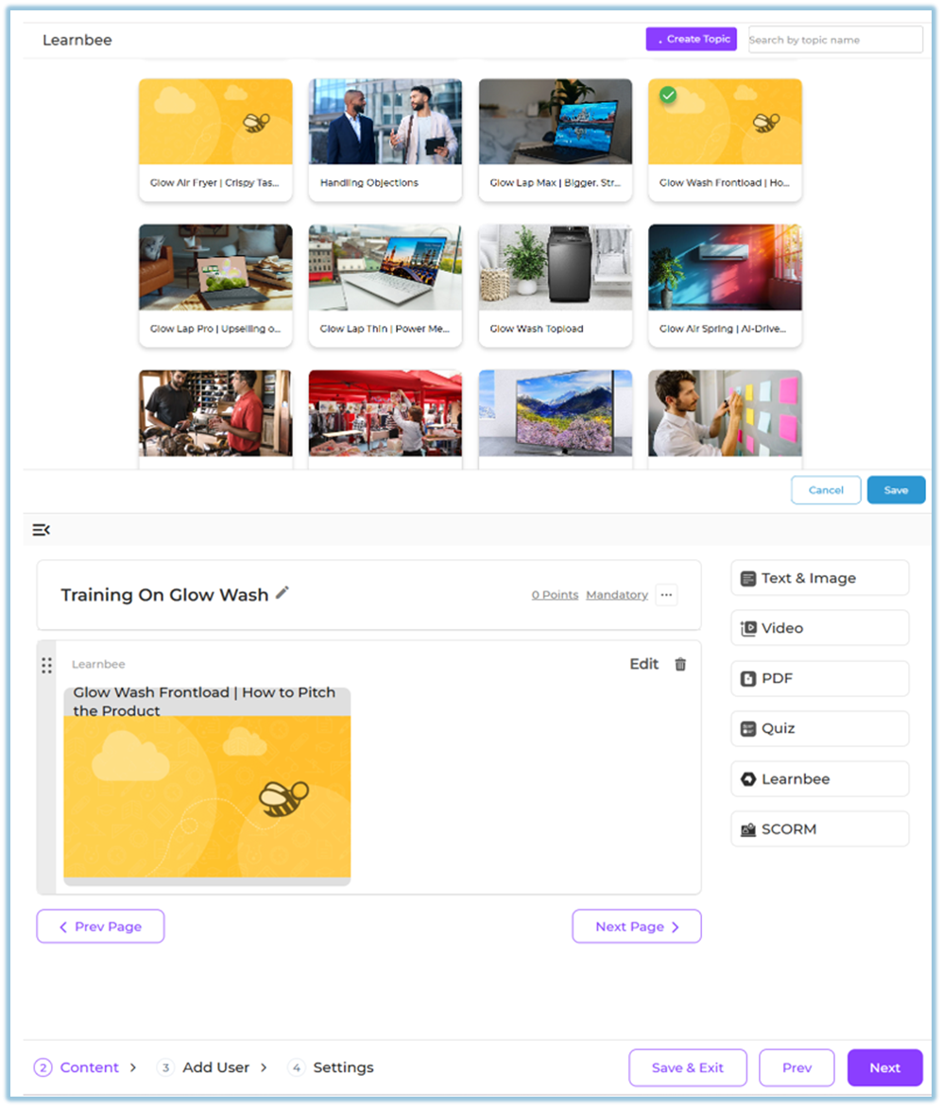Image resolution: width=942 pixels, height=1107 pixels.
Task: Collapse the sidebar using the menu icon
Action: click(x=41, y=530)
